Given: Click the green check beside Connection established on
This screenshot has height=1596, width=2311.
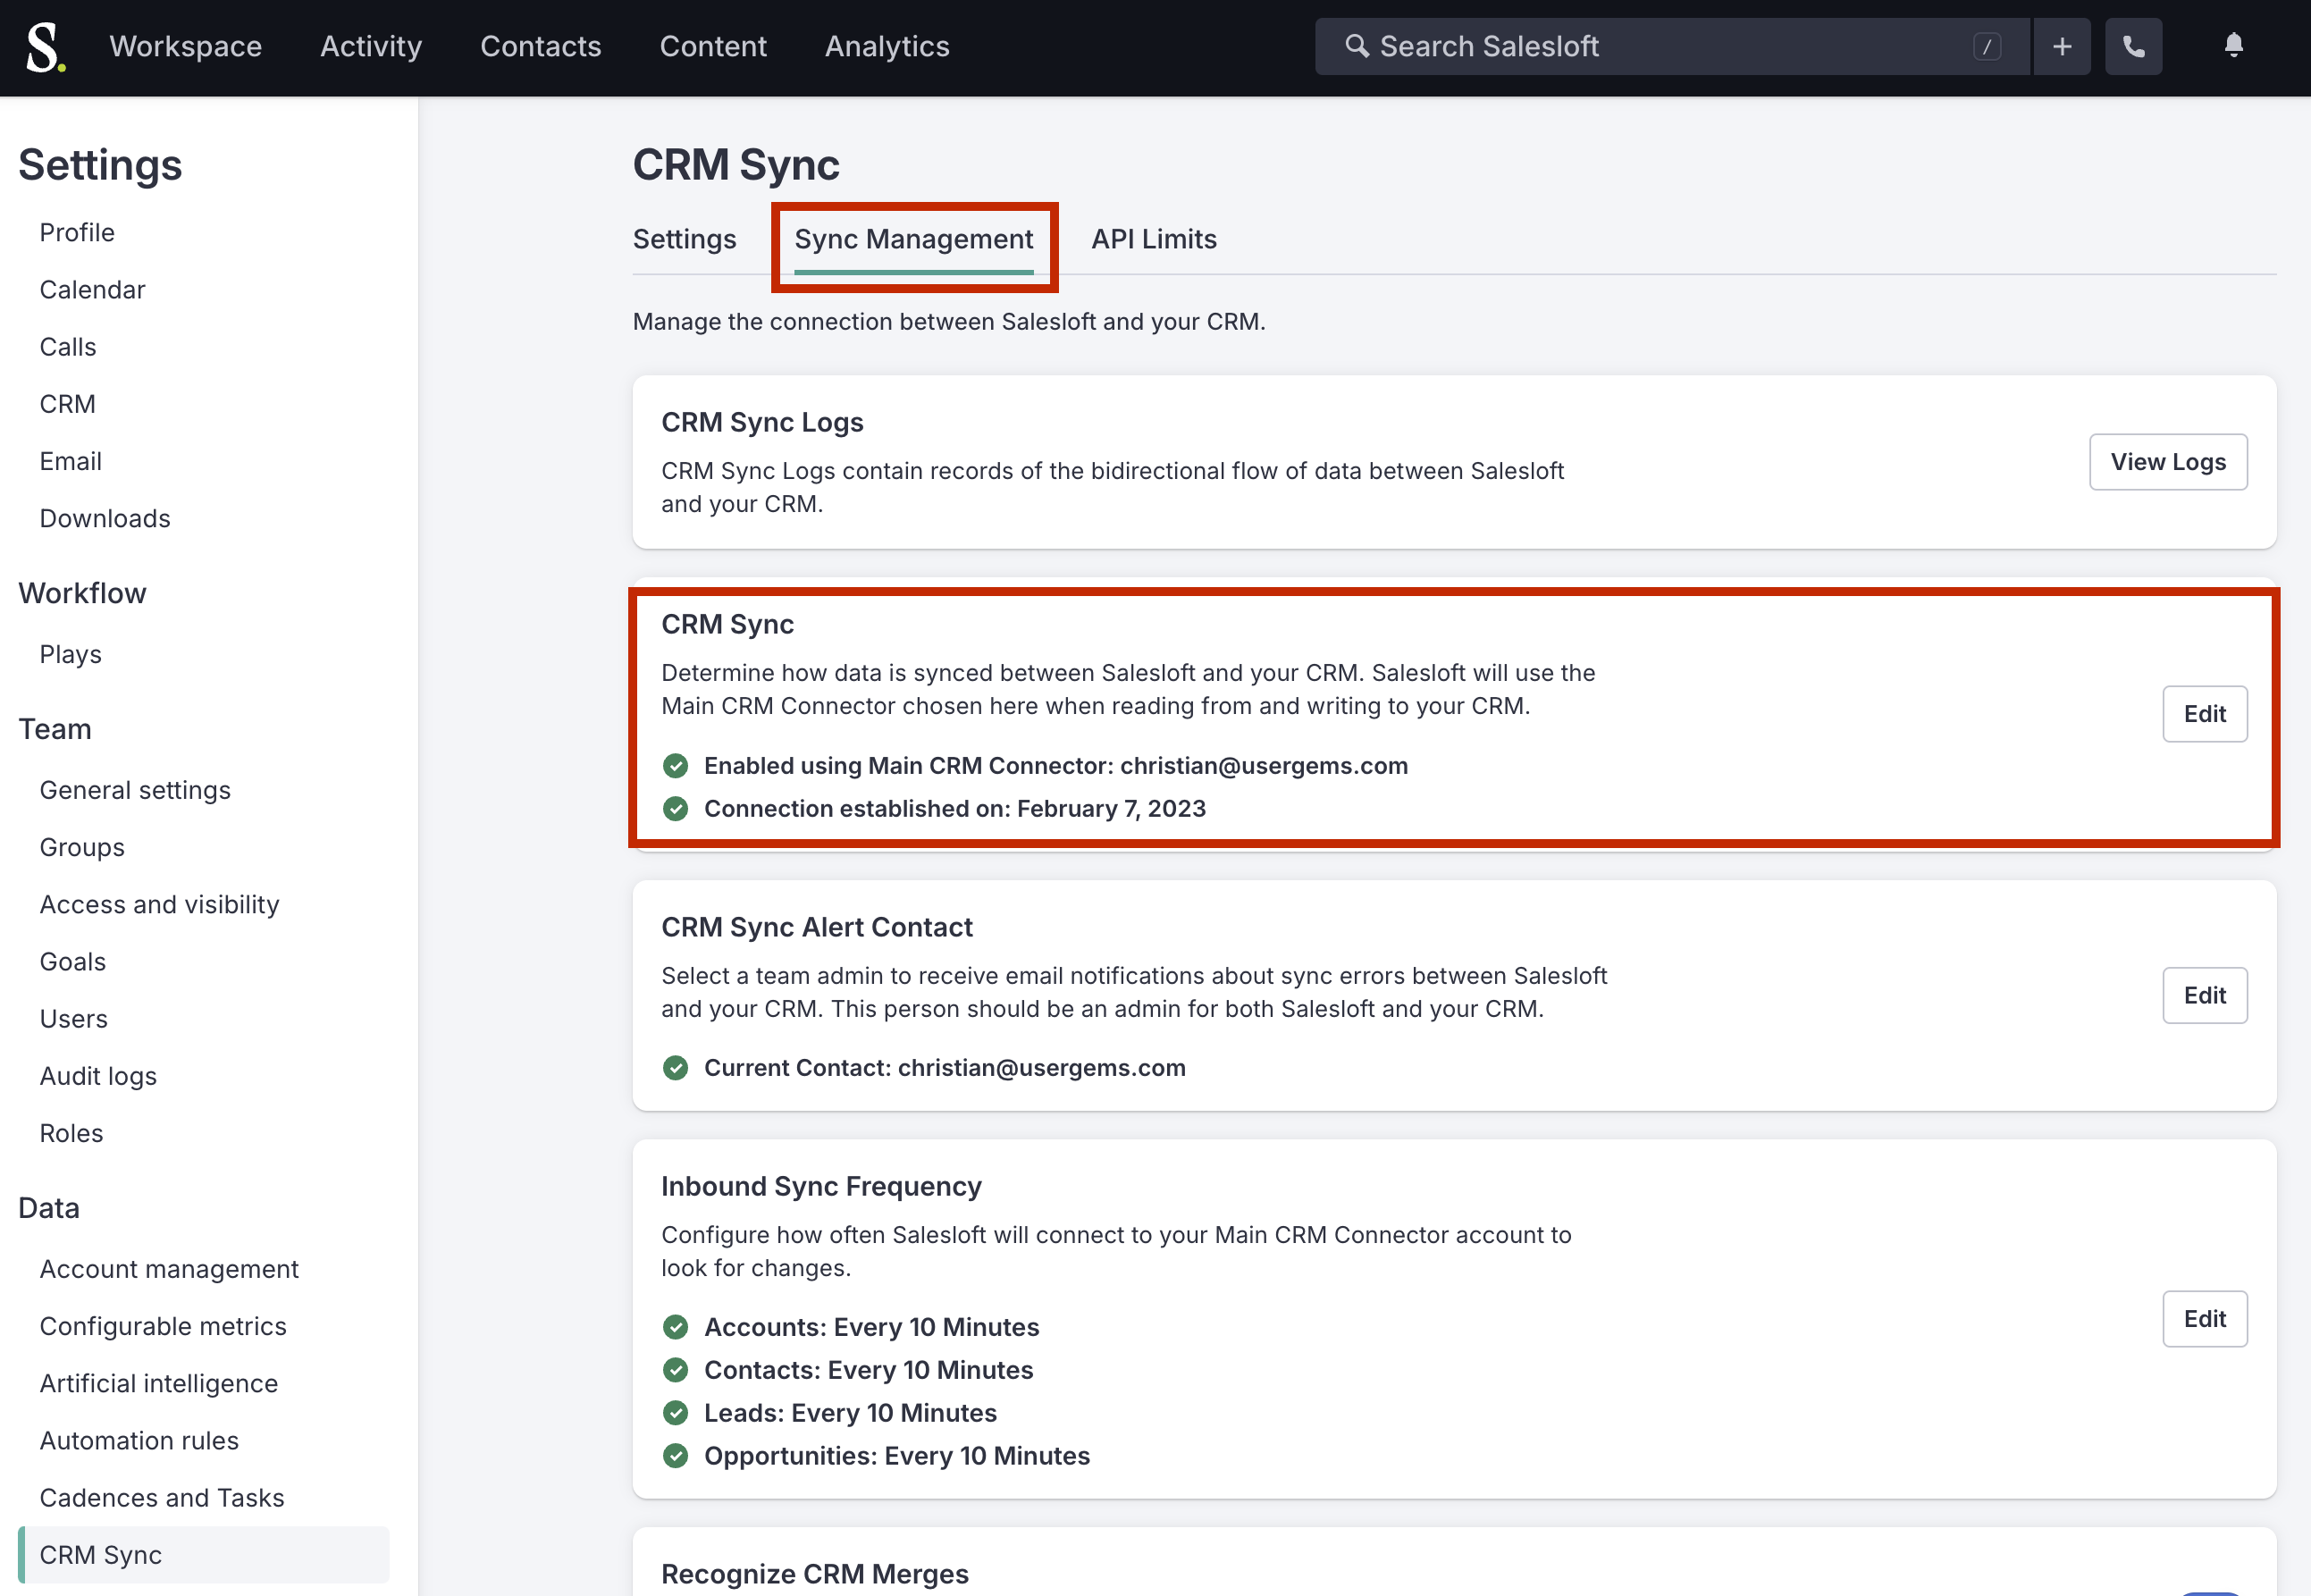Looking at the screenshot, I should pyautogui.click(x=675, y=809).
